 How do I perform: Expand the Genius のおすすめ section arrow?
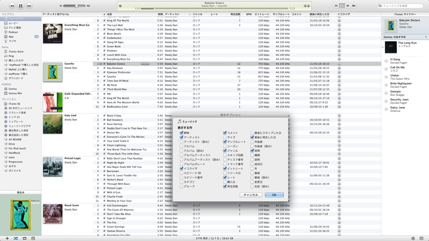(426, 37)
